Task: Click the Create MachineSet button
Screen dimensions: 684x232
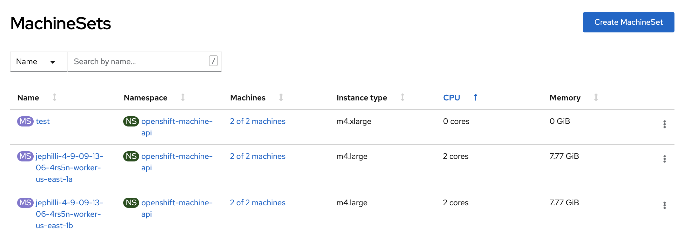Action: [x=628, y=22]
